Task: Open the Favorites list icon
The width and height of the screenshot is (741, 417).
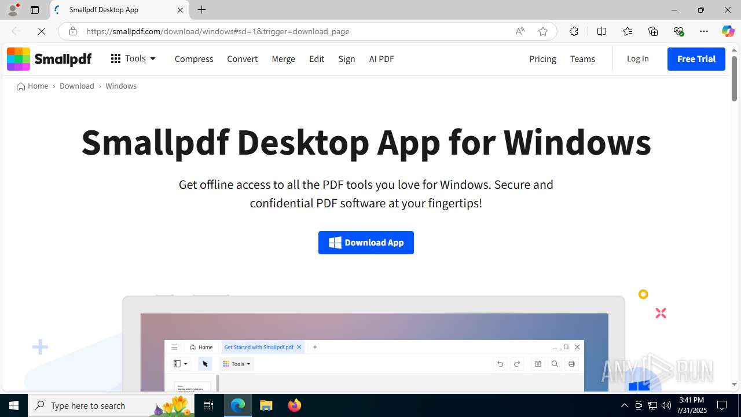Action: tap(628, 31)
